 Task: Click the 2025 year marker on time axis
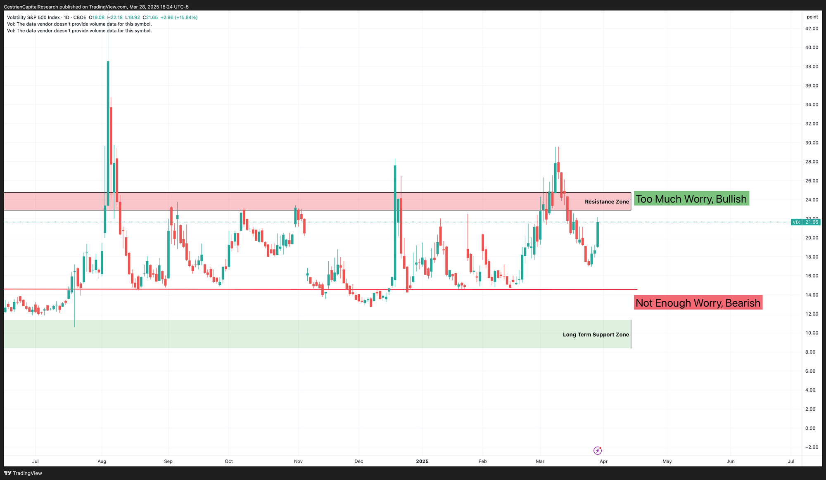(x=422, y=461)
